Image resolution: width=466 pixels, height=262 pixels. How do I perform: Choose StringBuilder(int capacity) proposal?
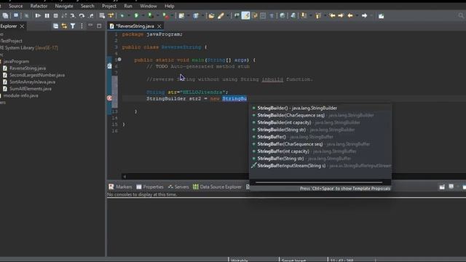tap(320, 122)
